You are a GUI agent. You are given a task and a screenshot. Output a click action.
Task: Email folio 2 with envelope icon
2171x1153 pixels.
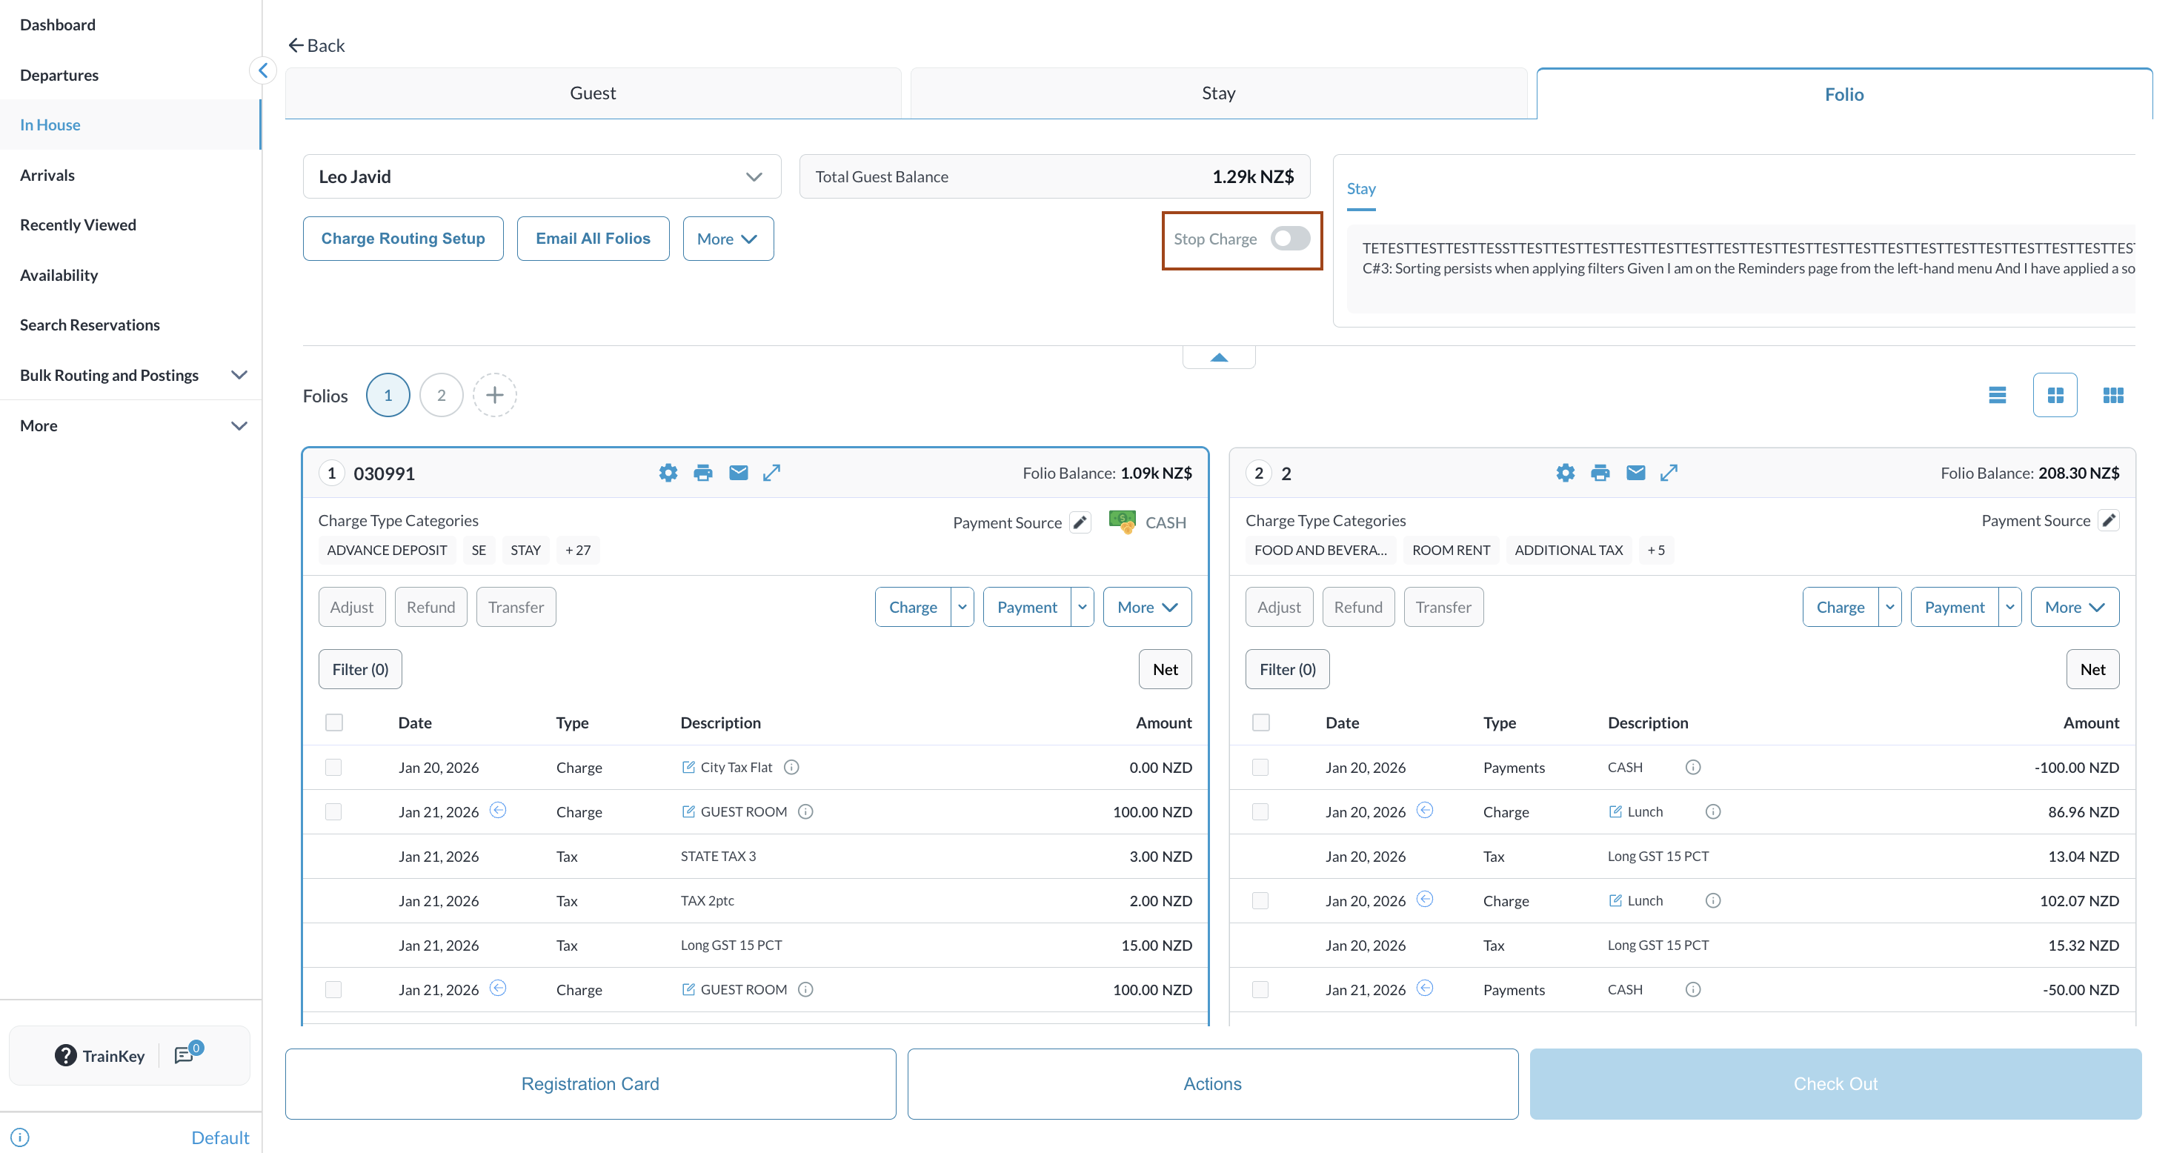[1635, 473]
